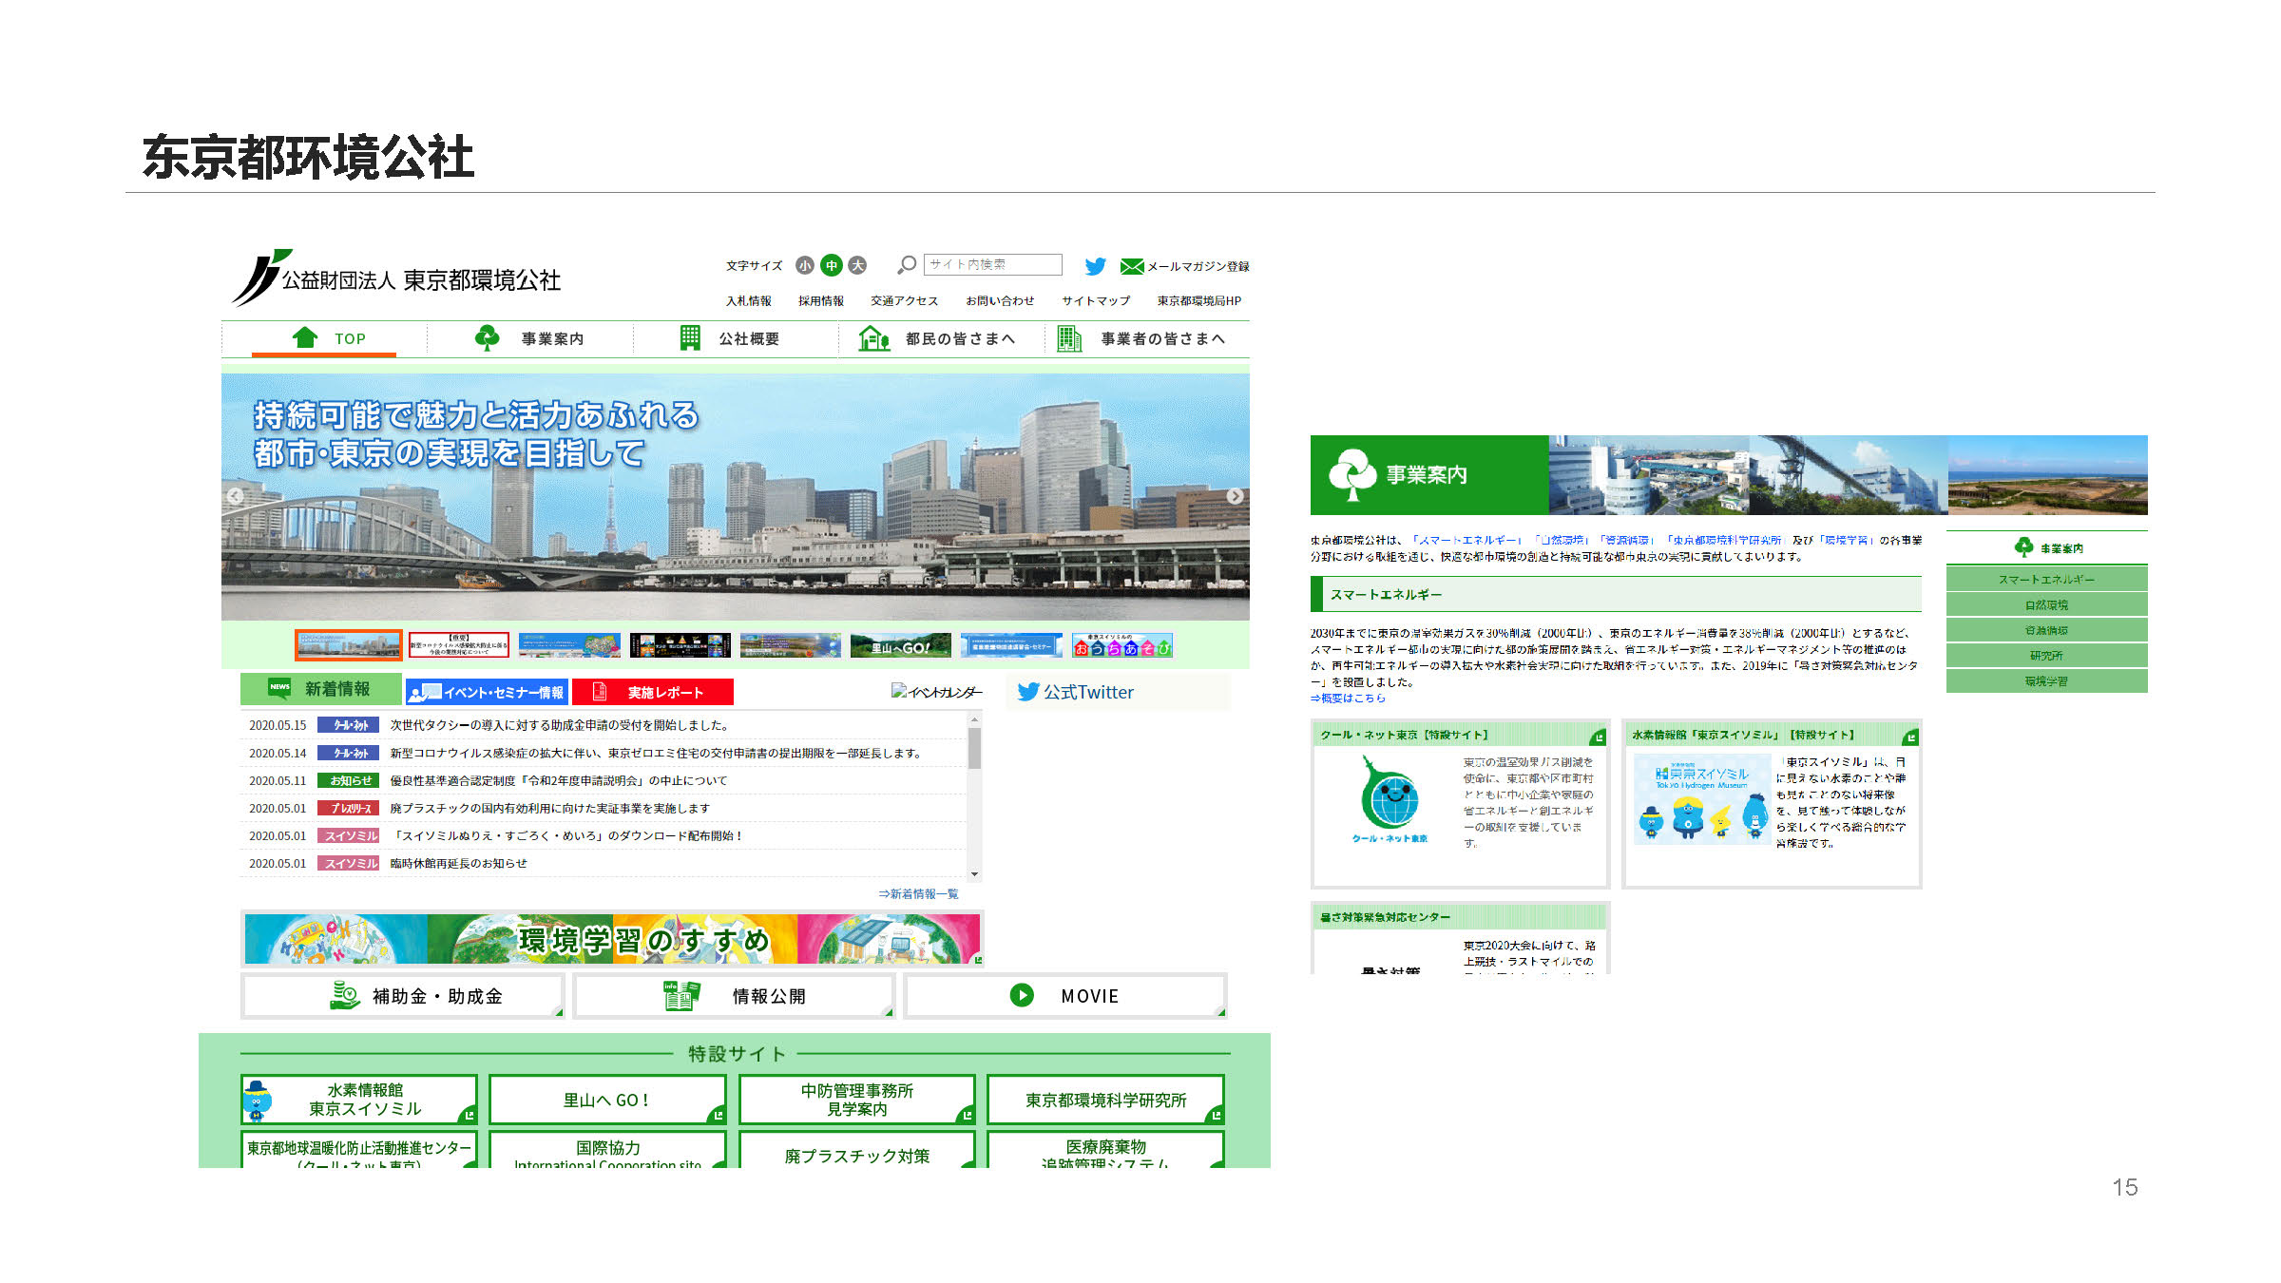Image resolution: width=2281 pixels, height=1283 pixels.
Task: Click the Twitter bird icon in the header
Action: 1097,267
